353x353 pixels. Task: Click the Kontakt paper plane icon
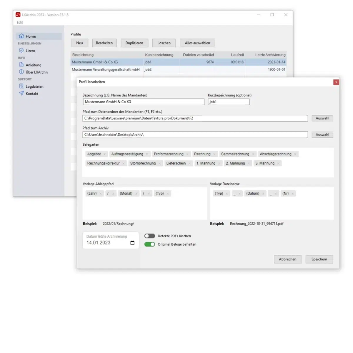point(21,94)
